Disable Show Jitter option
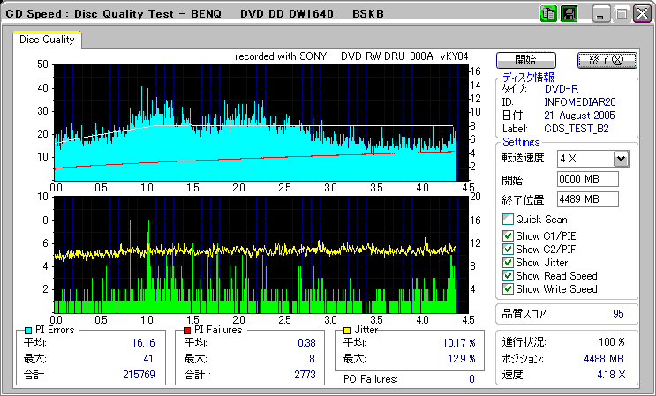This screenshot has height=396, width=656. pos(508,263)
